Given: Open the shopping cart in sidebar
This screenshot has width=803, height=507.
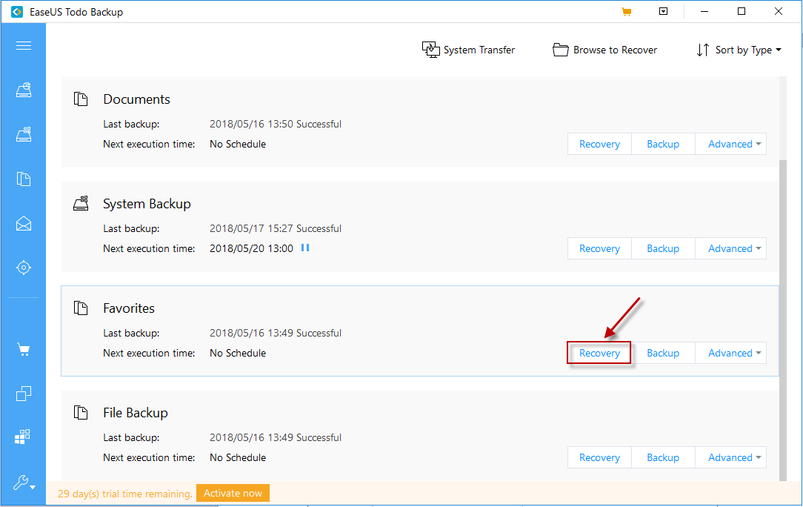Looking at the screenshot, I should [24, 350].
